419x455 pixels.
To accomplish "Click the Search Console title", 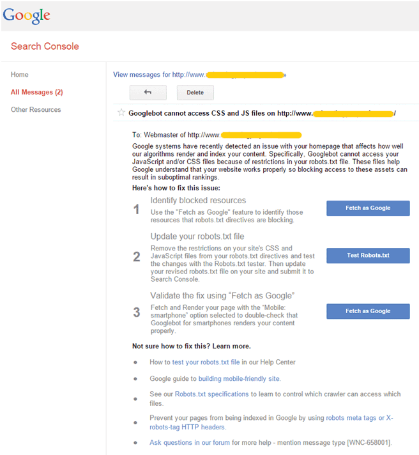I will point(45,46).
